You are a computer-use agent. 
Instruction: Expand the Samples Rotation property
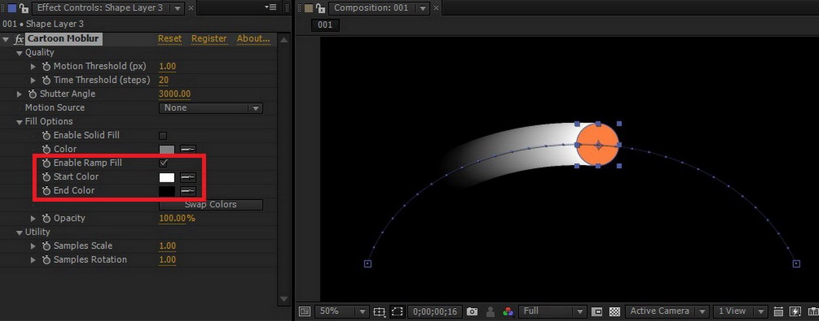point(33,260)
